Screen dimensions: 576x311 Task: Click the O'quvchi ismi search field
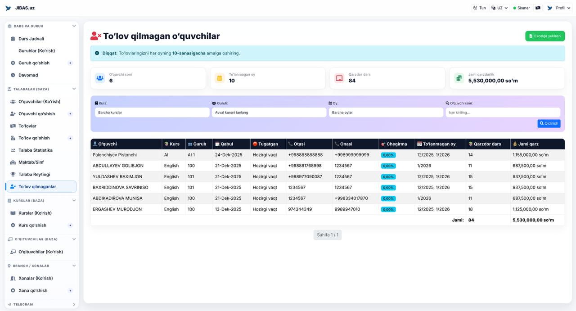tap(503, 113)
